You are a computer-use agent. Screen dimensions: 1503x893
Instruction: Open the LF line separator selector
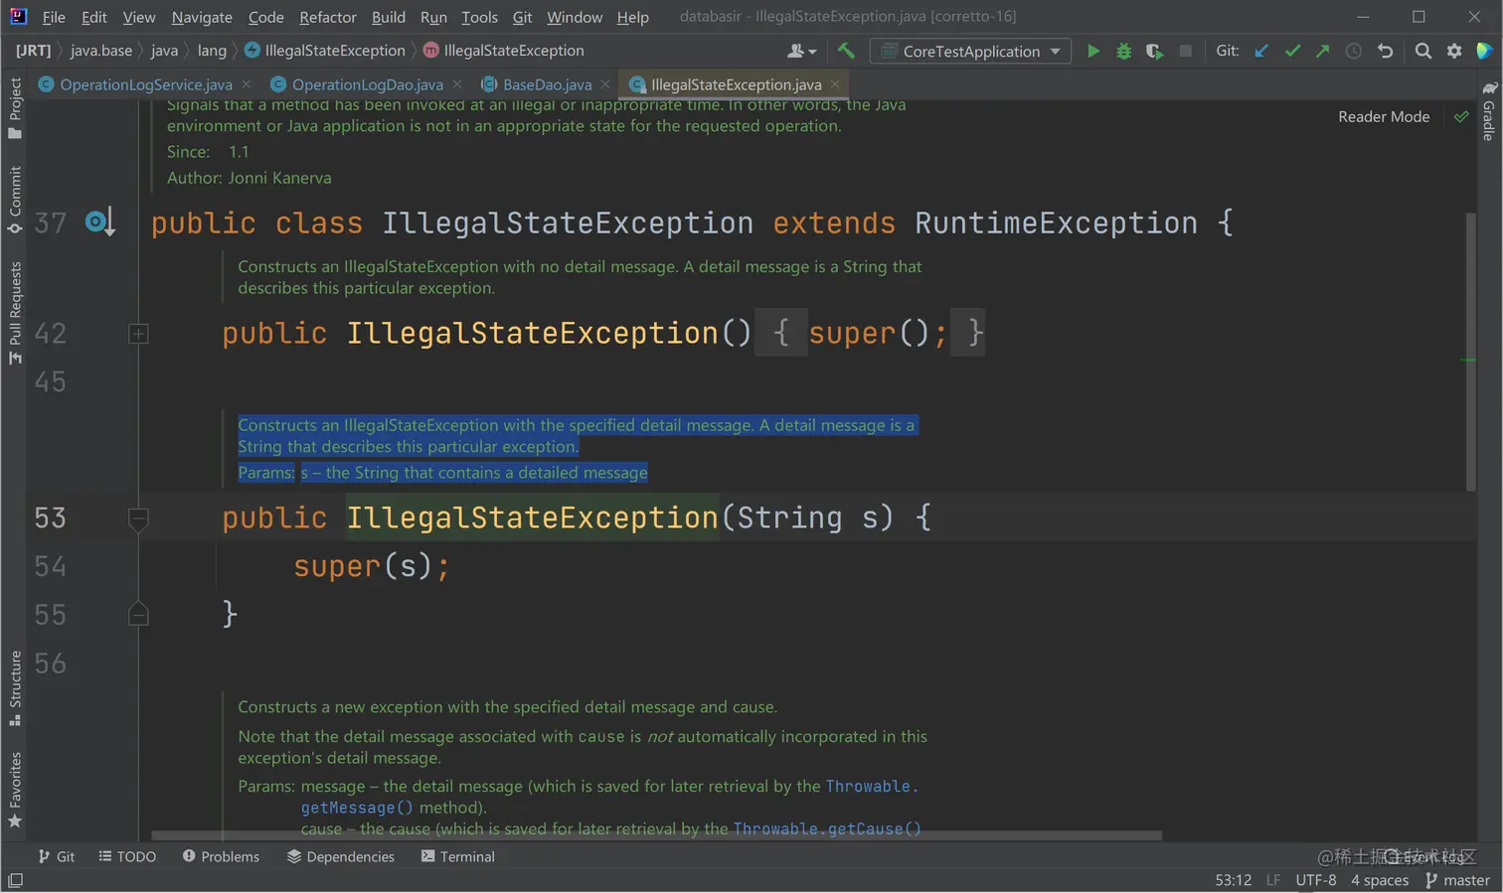coord(1273,880)
